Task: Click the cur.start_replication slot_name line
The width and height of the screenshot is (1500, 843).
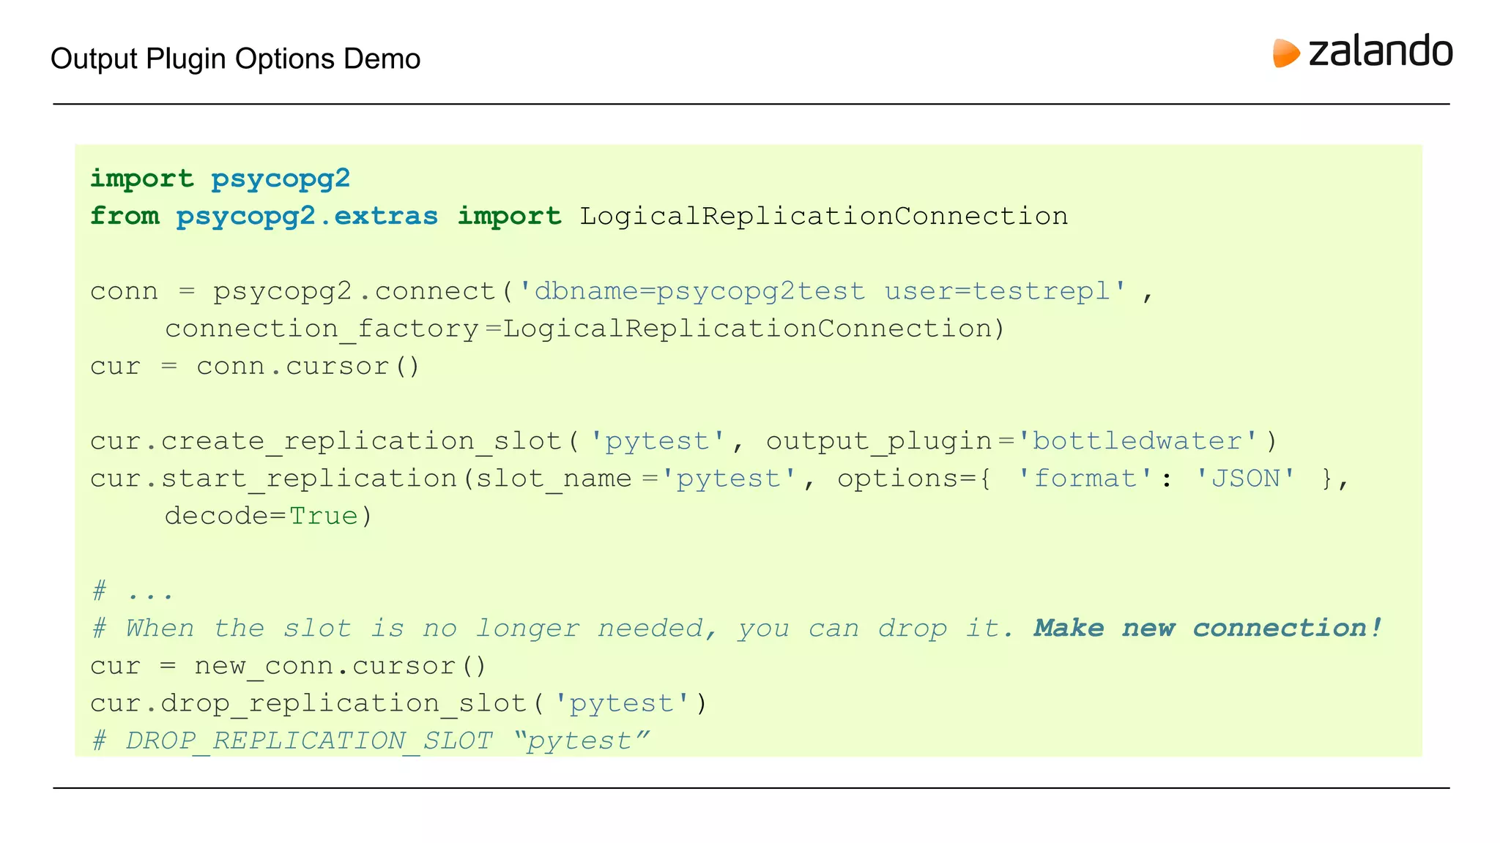Action: pos(719,479)
